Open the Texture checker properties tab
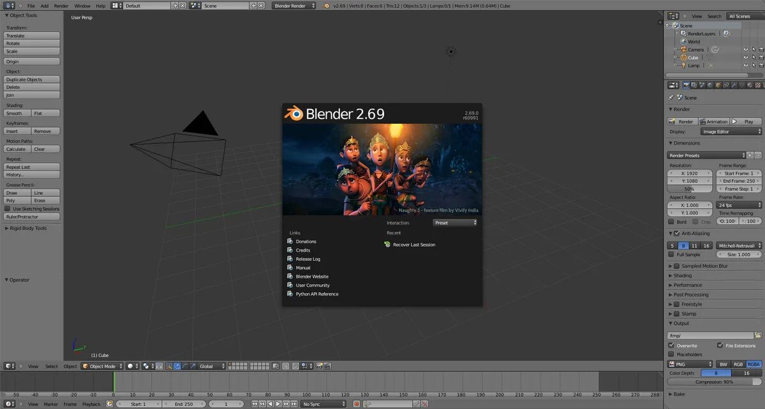The image size is (765, 409). pyautogui.click(x=758, y=85)
